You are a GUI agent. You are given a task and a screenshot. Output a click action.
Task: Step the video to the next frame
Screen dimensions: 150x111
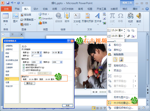click(x=96, y=92)
